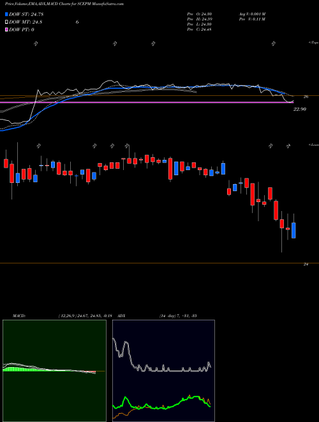Click the 'Avg V: 0.001 M' value
Viewport: 319px width, 422px height.
pos(252,13)
